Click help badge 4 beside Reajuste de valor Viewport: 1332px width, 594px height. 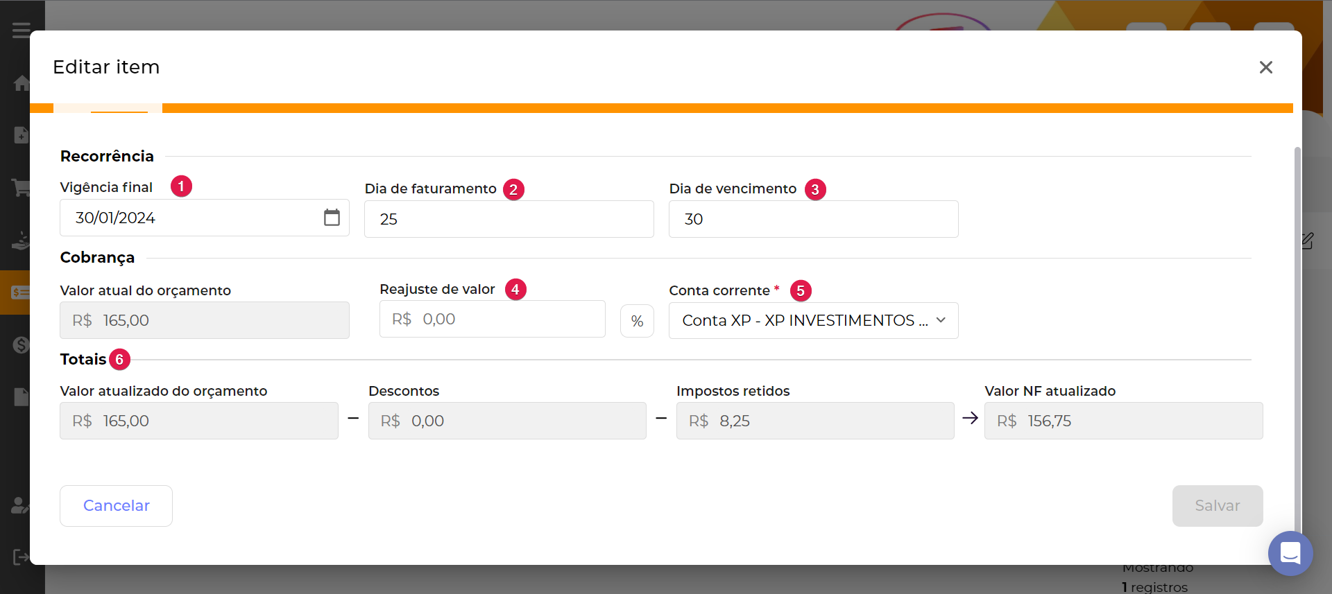(x=515, y=289)
